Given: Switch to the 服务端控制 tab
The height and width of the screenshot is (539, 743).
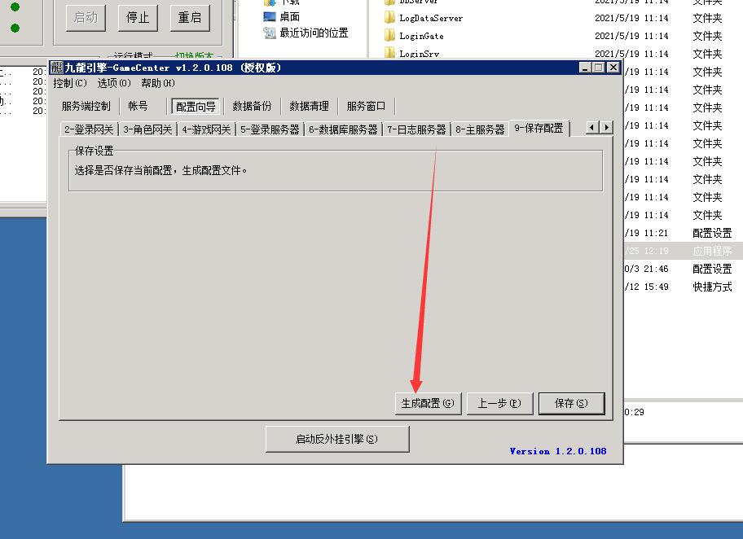Looking at the screenshot, I should pos(86,106).
